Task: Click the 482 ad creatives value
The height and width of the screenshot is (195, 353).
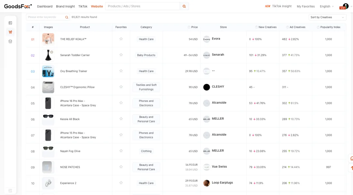Action: pyautogui.click(x=284, y=39)
